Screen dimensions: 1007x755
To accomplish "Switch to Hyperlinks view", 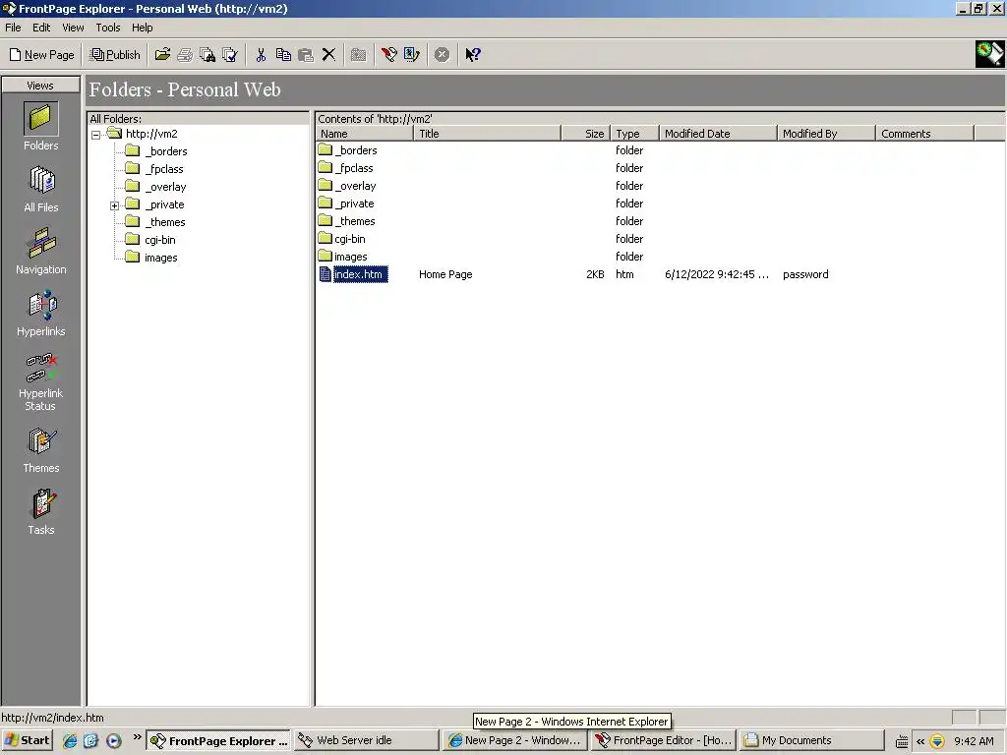I will [41, 314].
